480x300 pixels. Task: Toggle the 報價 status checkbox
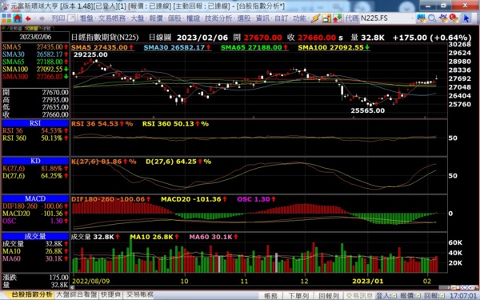point(418,296)
